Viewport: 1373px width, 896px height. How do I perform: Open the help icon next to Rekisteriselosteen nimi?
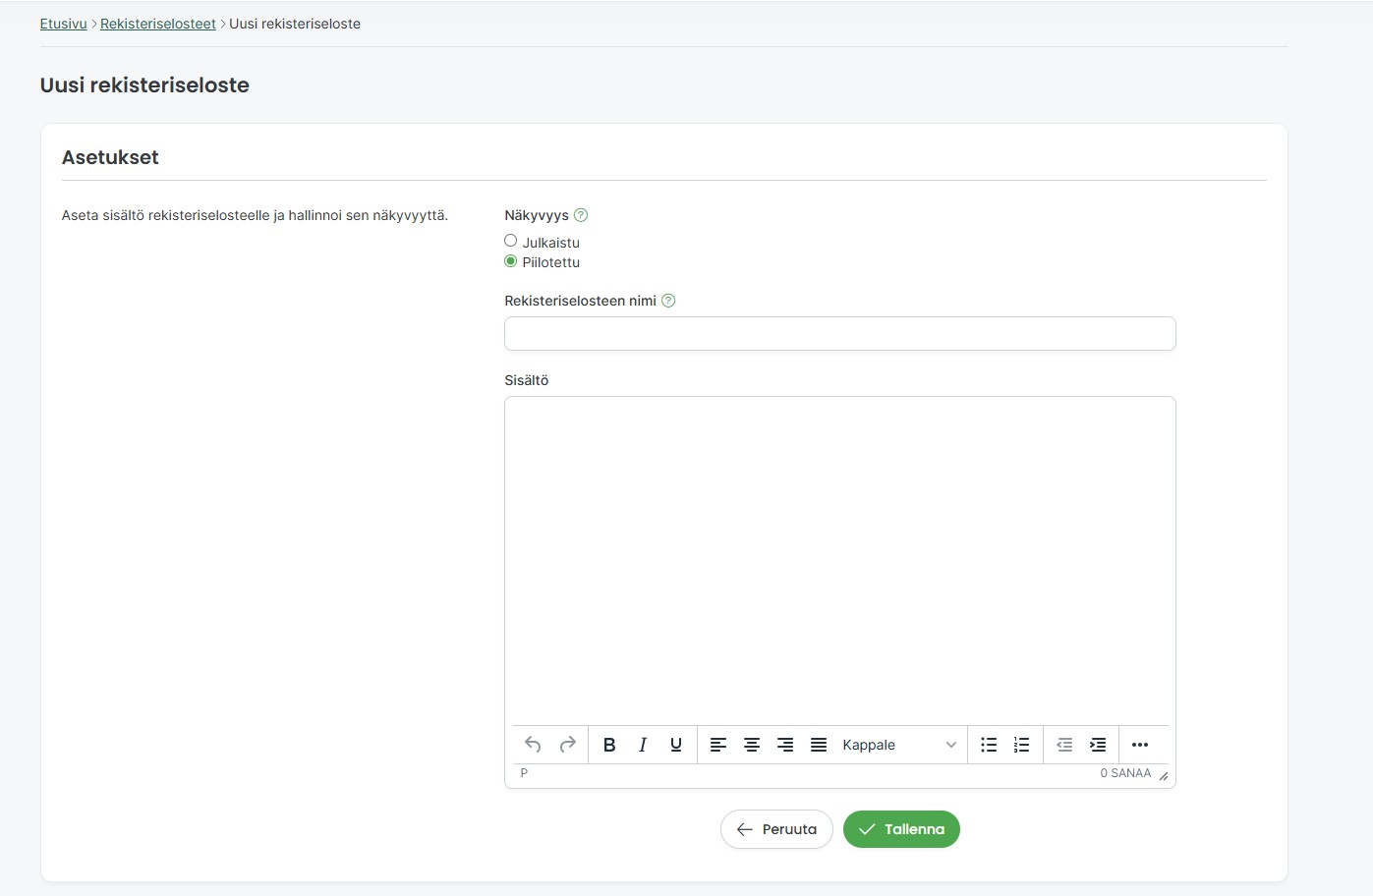(668, 301)
